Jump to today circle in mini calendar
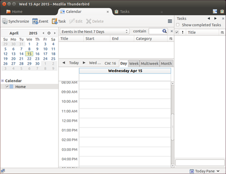Screen dimensions: 226x174 49,33
